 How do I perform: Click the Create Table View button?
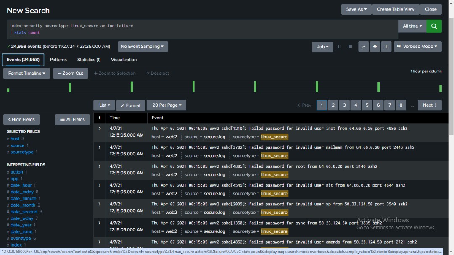[x=395, y=9]
